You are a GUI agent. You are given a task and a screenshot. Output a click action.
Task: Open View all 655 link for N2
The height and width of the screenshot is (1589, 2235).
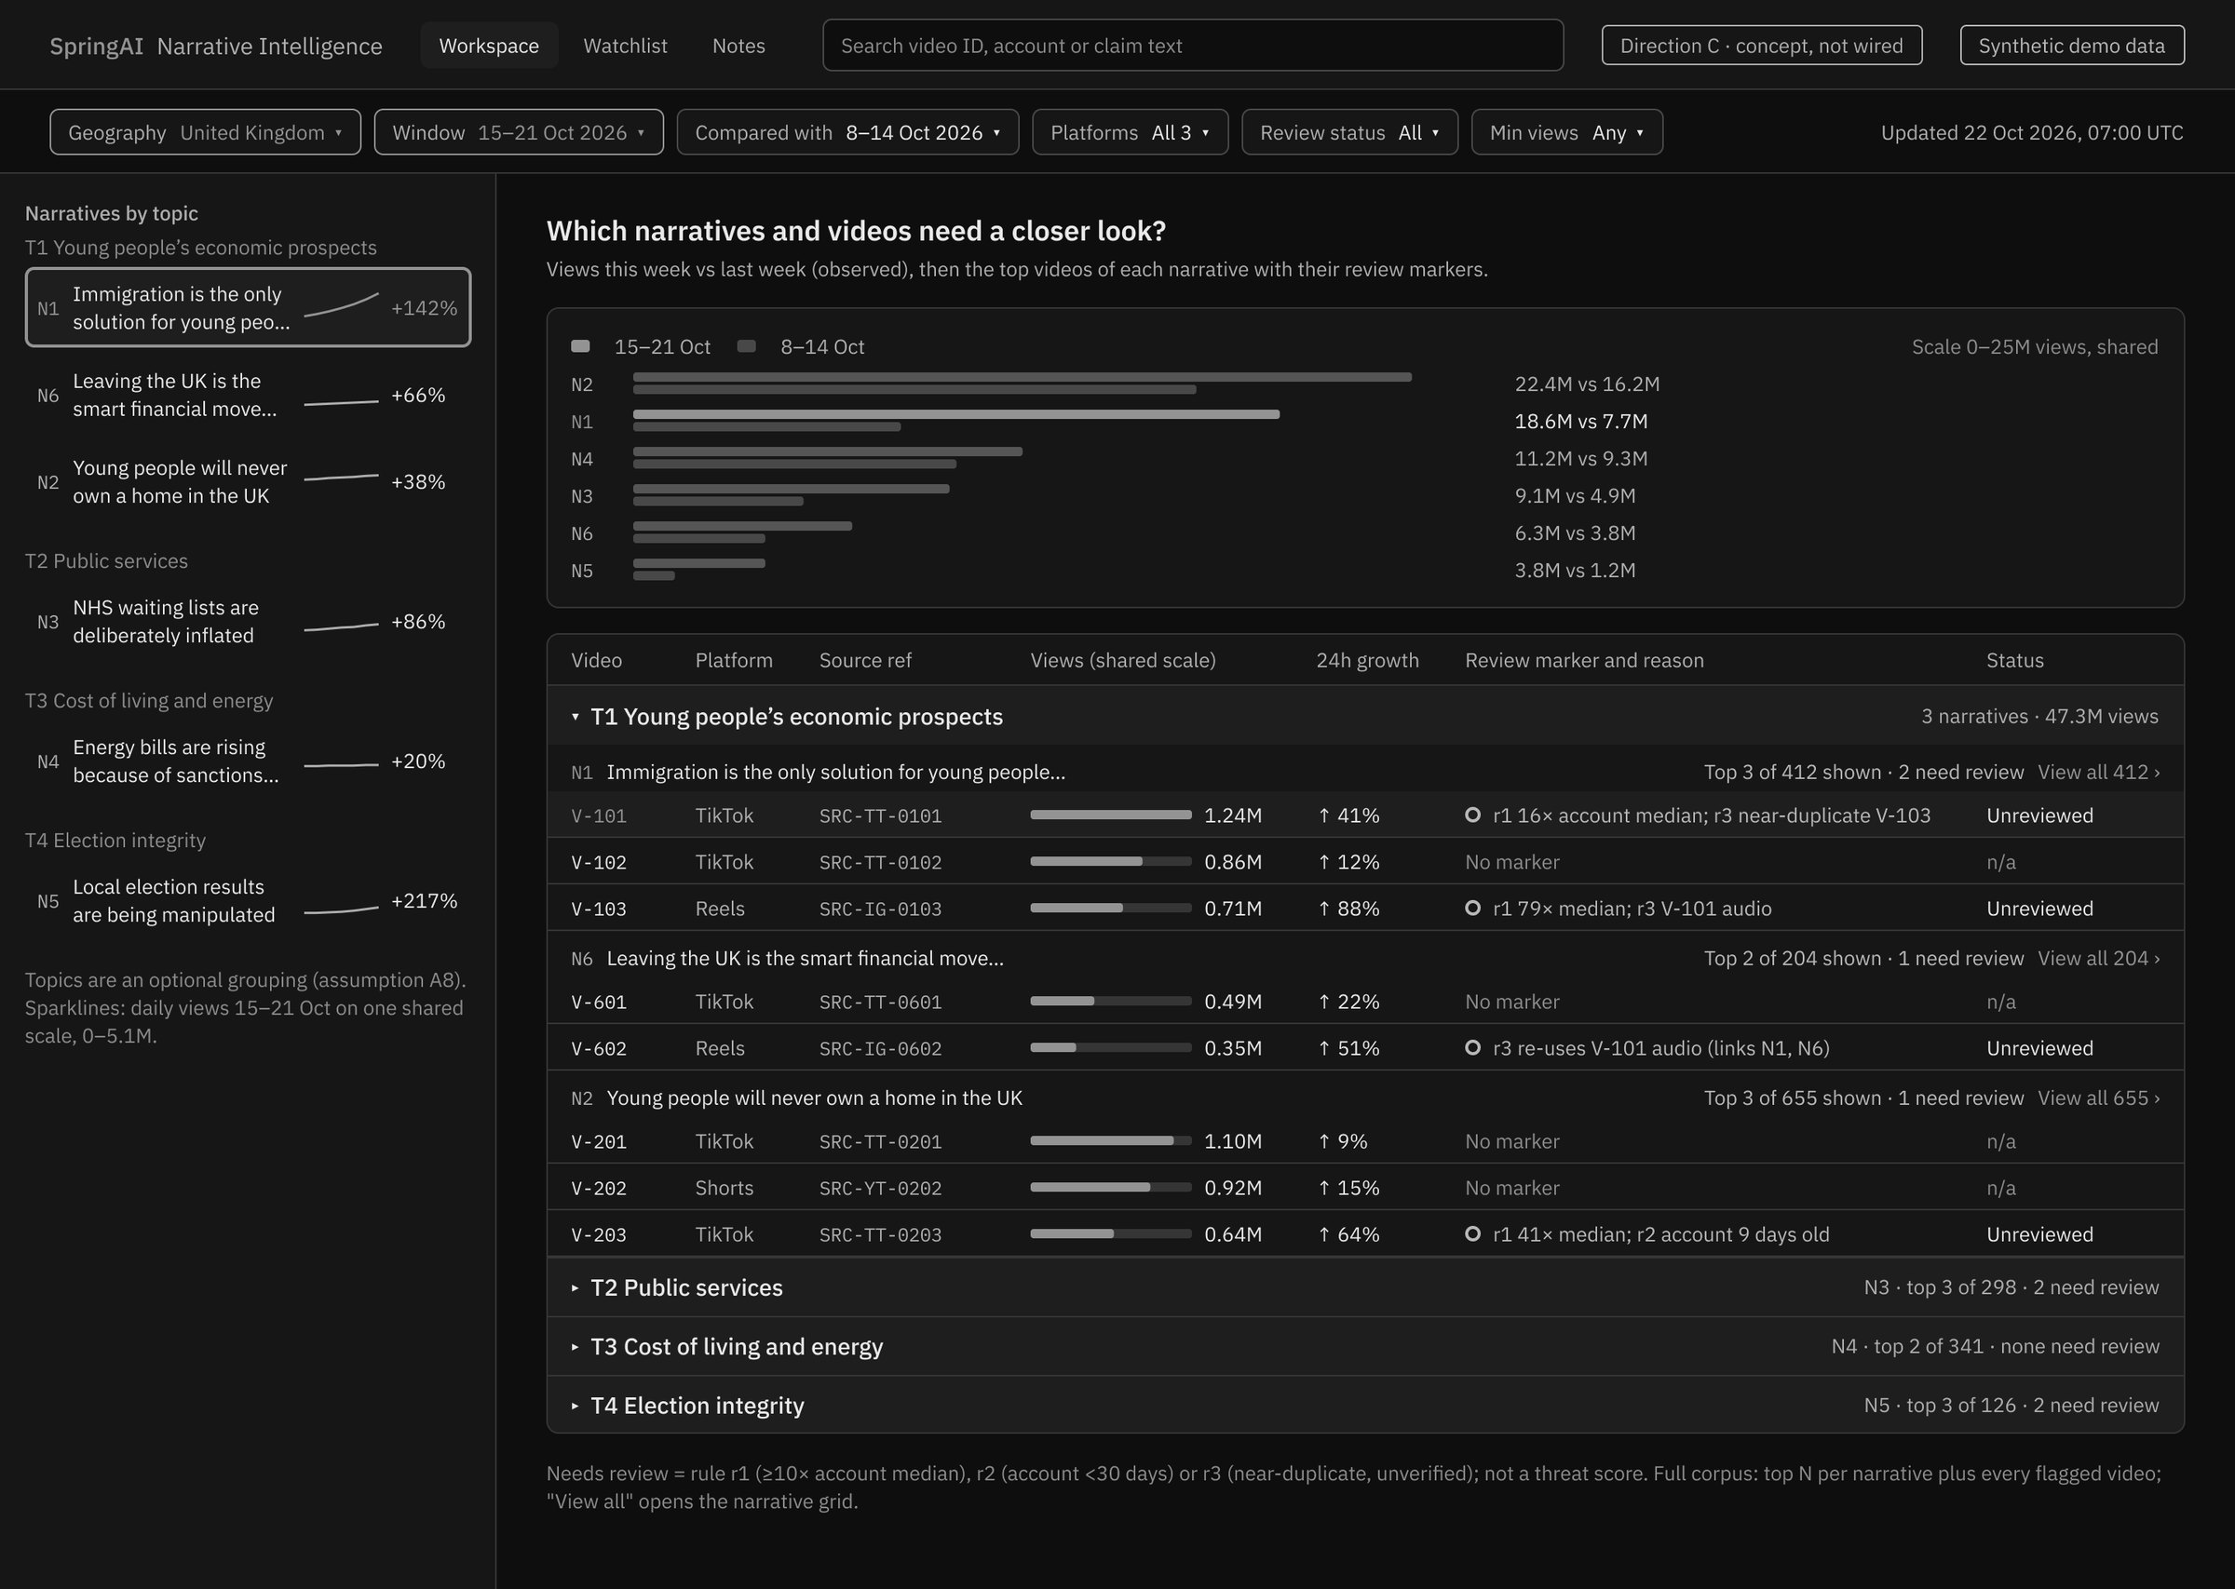tap(2098, 1097)
